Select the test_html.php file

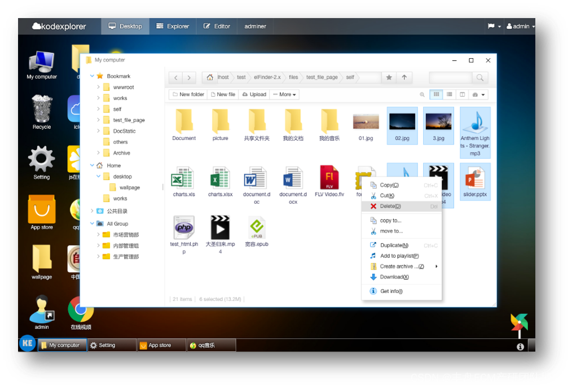(184, 235)
